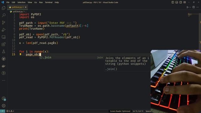Expand the breadcrumb ellipsis symbol
Viewport: 201px width, 113px height.
(x=26, y=12)
